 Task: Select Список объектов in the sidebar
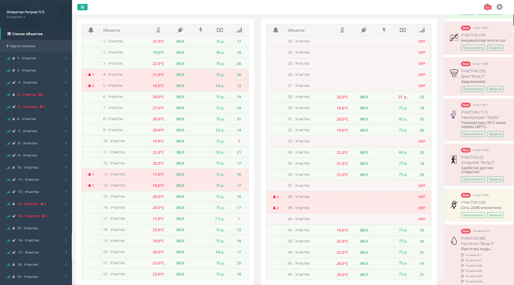tap(27, 34)
